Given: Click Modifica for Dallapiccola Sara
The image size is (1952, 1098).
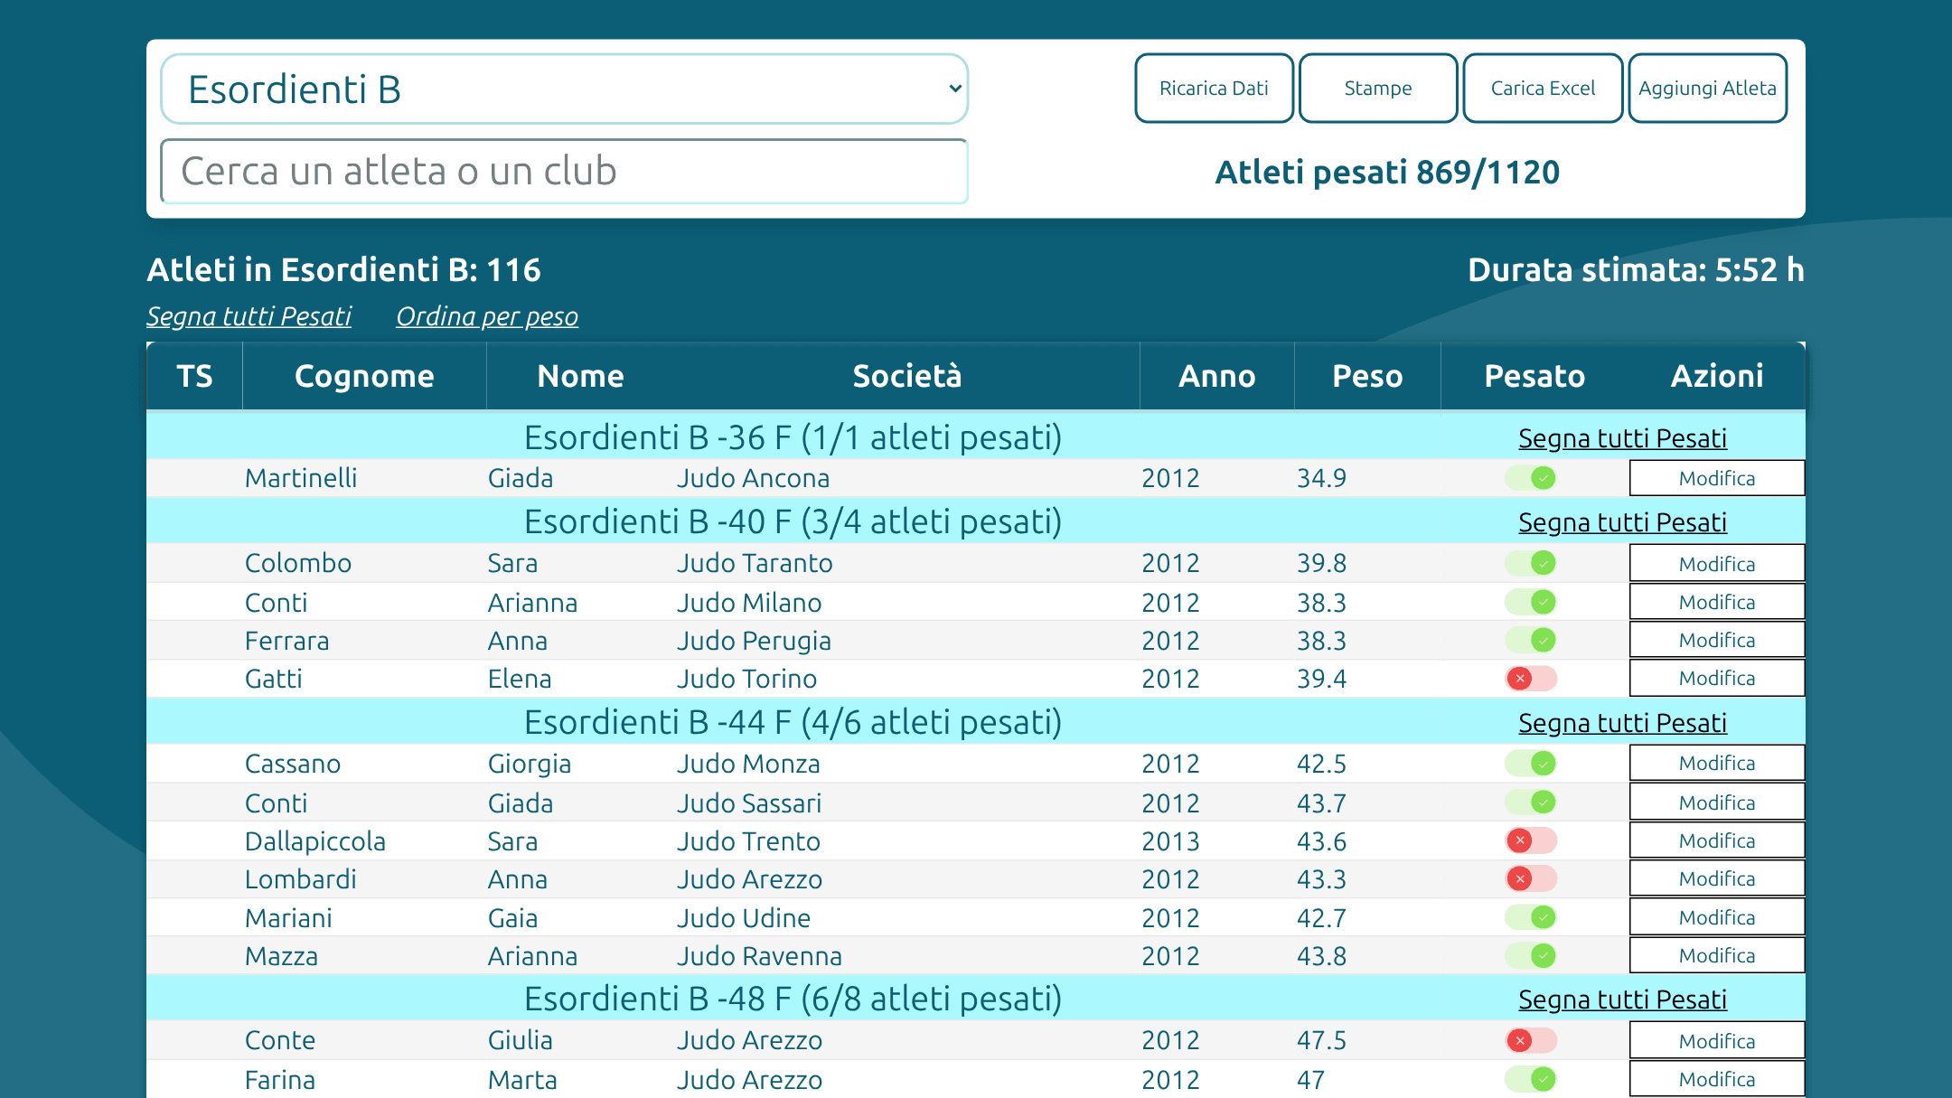Looking at the screenshot, I should (x=1717, y=840).
